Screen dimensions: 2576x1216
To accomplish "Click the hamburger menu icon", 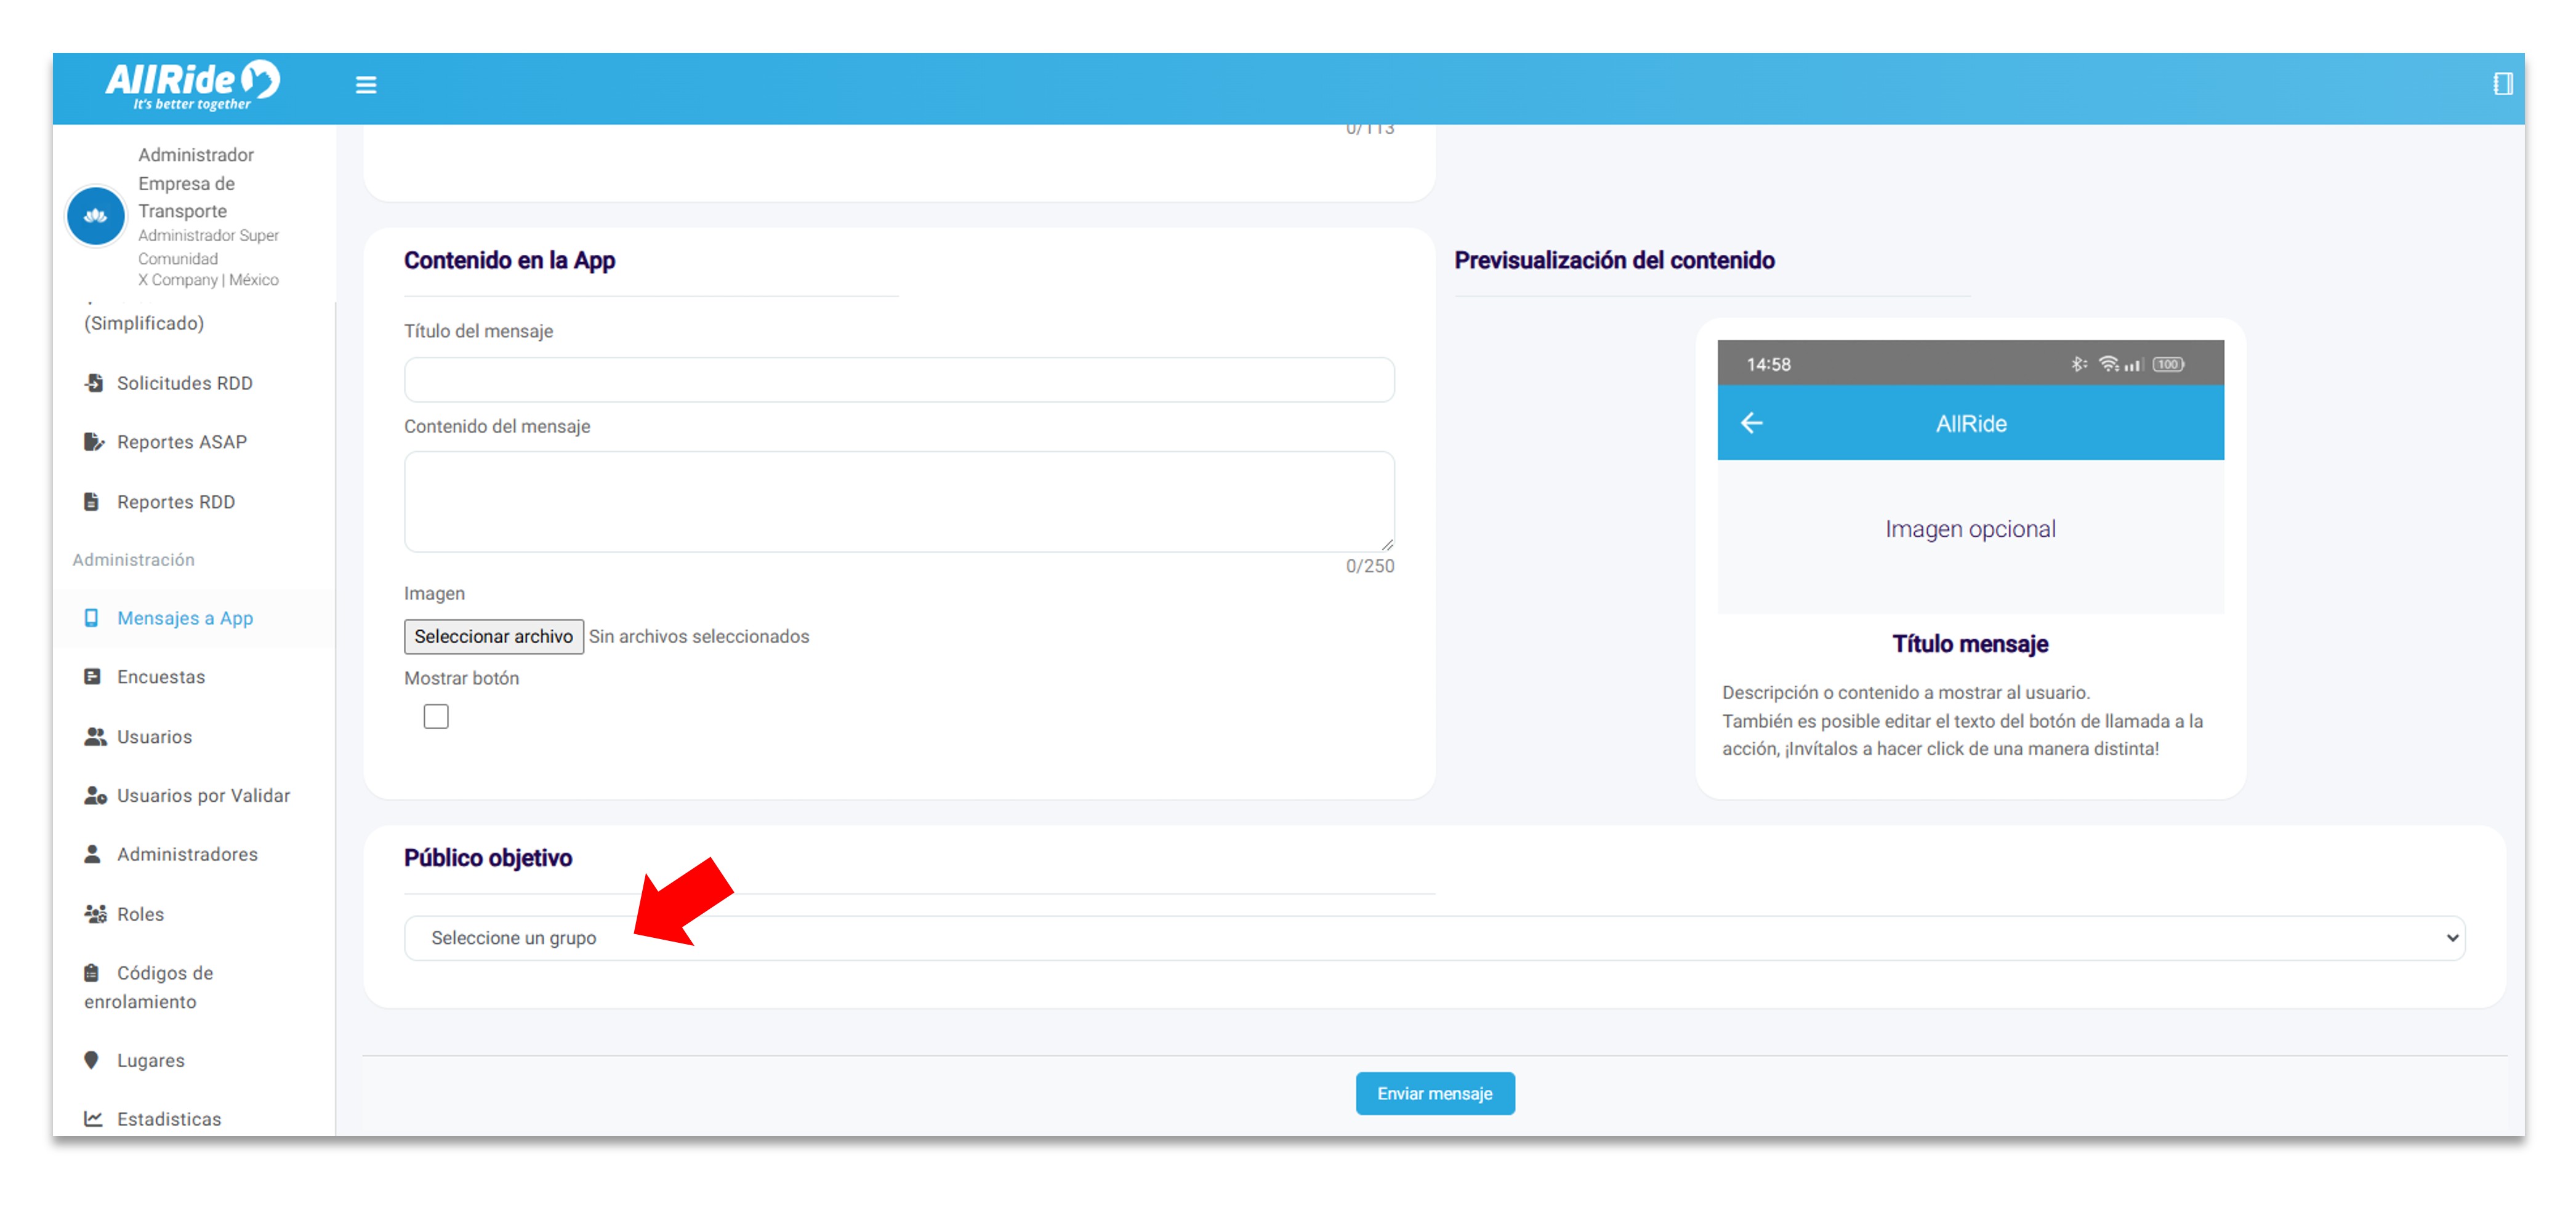I will 366,85.
